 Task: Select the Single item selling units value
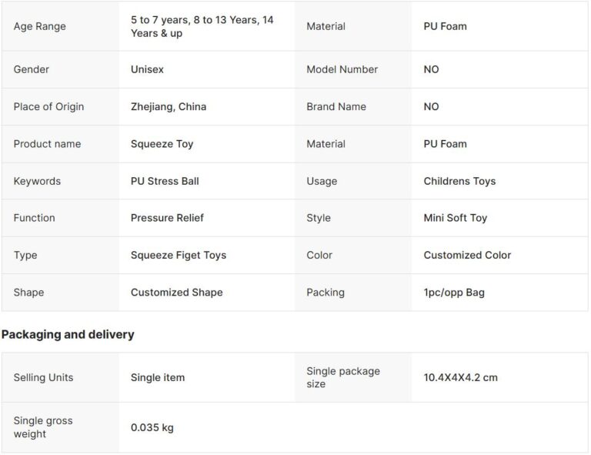pyautogui.click(x=158, y=377)
